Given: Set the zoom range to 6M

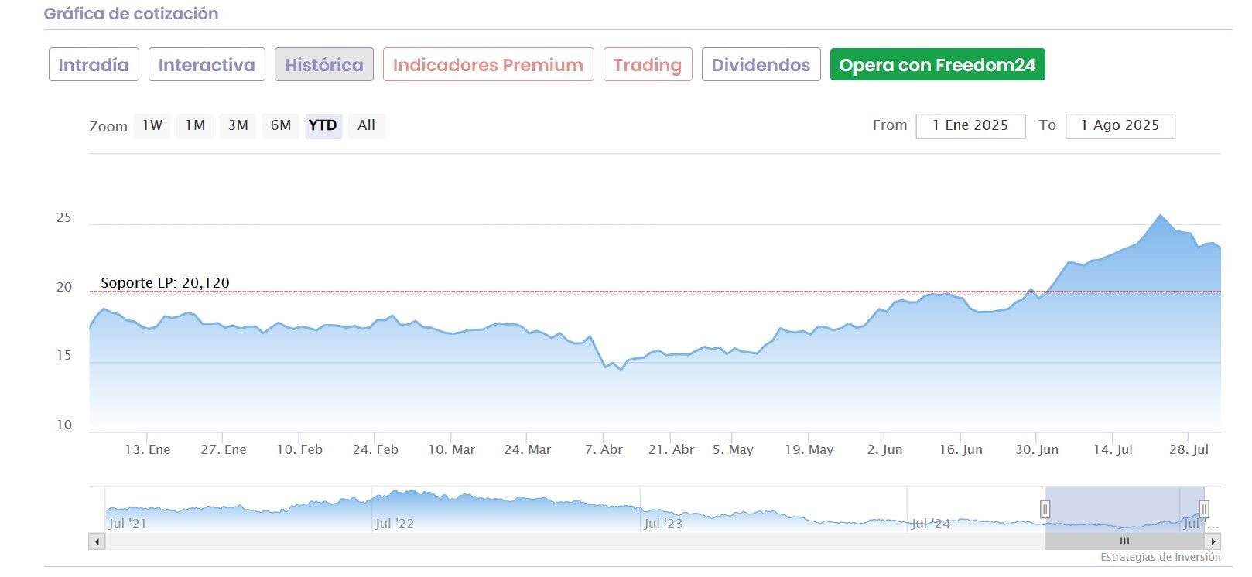Looking at the screenshot, I should click(280, 125).
